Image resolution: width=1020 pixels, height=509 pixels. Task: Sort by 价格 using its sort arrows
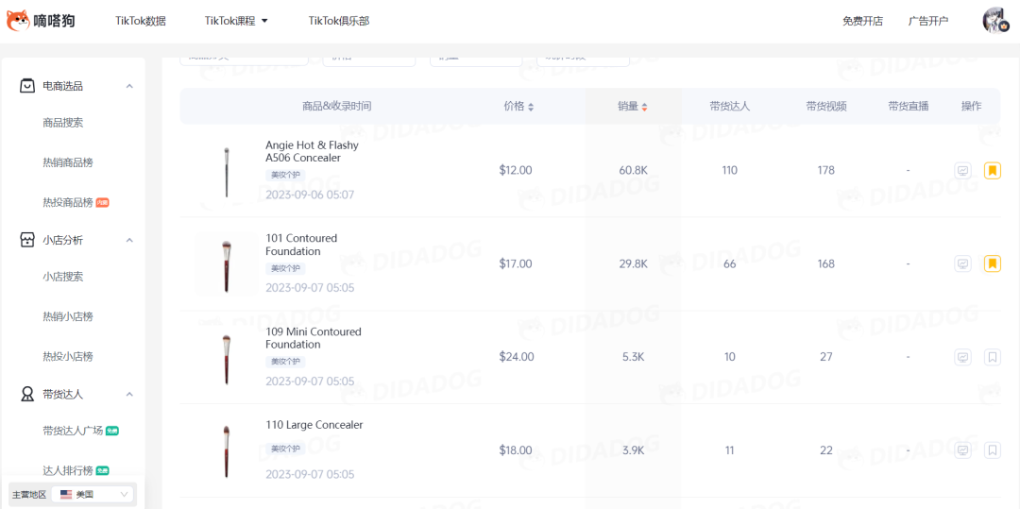531,107
